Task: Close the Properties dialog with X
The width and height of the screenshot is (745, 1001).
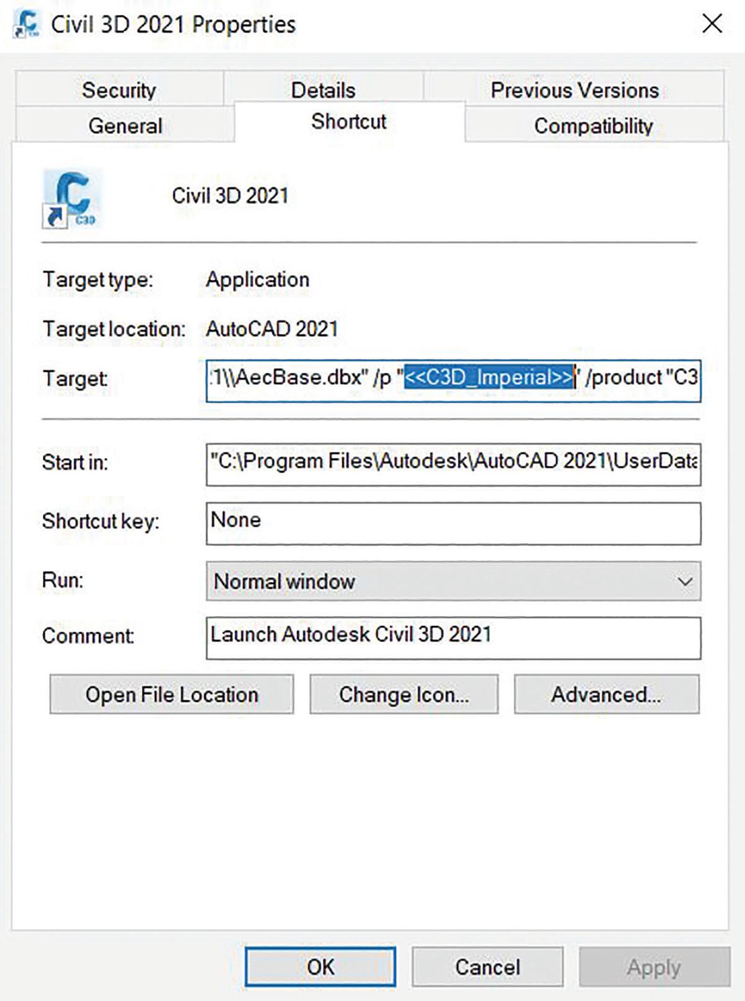Action: click(712, 24)
